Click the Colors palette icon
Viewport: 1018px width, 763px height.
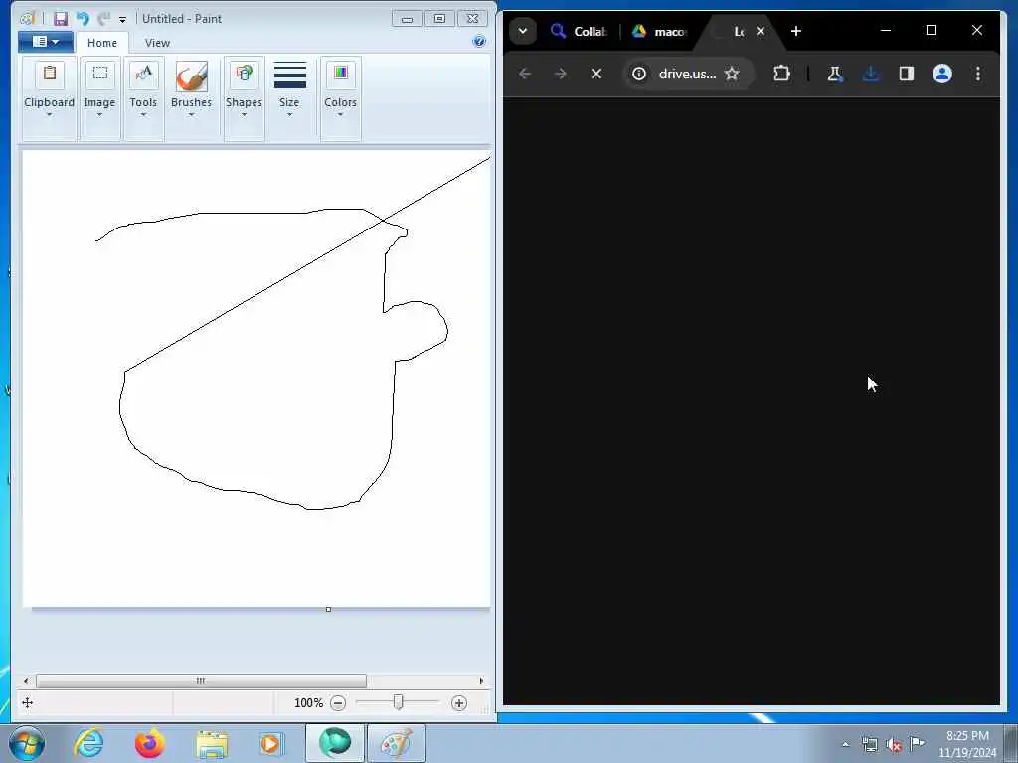pyautogui.click(x=341, y=73)
